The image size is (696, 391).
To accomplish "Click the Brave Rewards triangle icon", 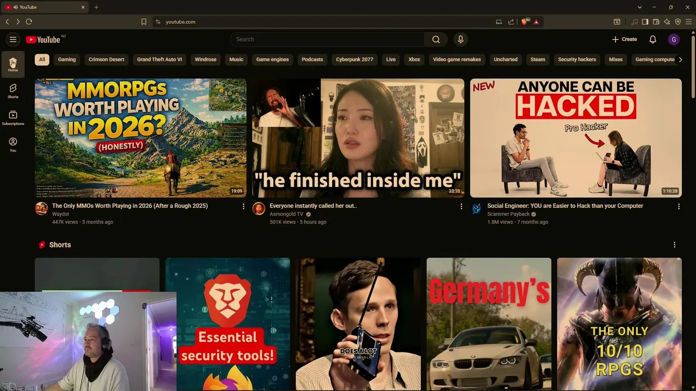I will [536, 22].
